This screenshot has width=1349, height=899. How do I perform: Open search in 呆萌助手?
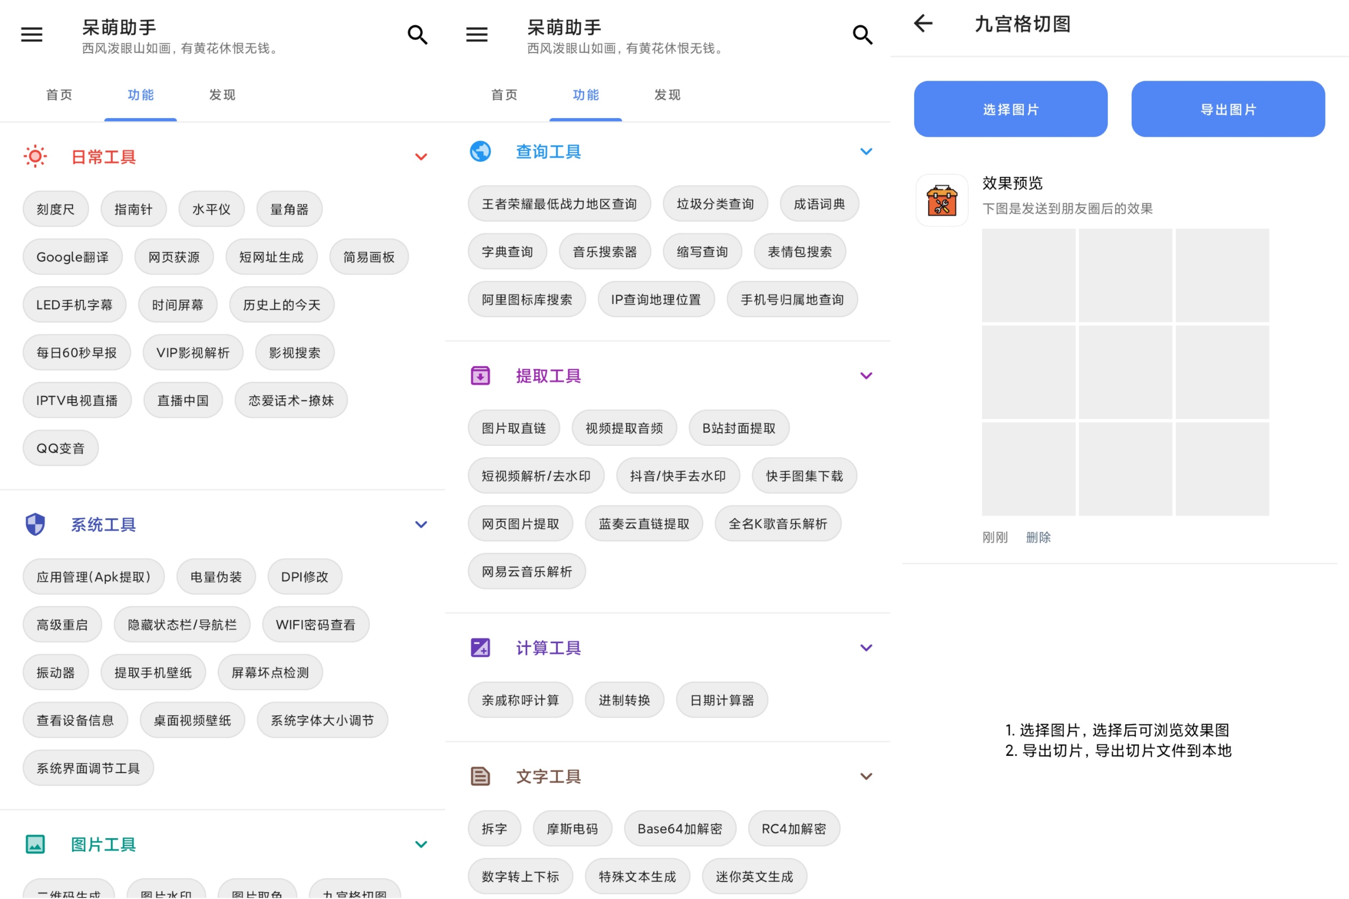pos(417,34)
